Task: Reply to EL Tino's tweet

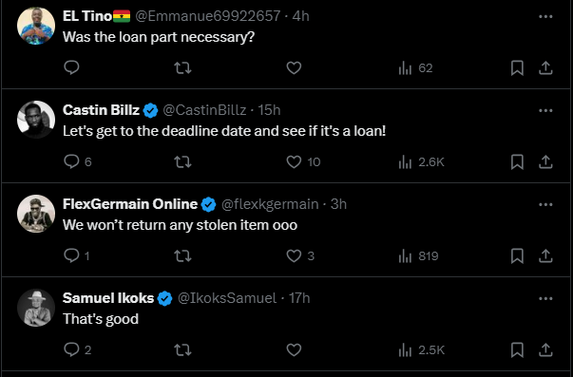Action: (71, 67)
